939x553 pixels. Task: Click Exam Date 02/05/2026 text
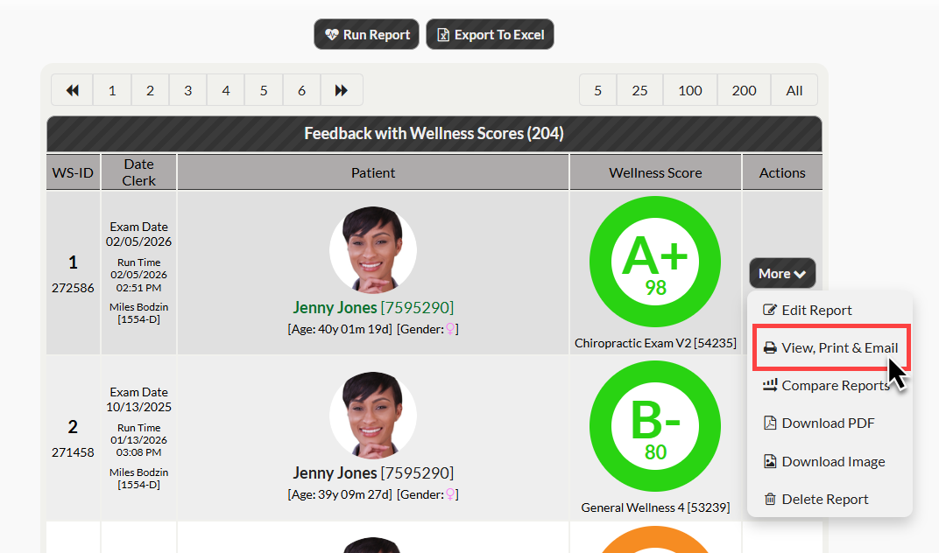[x=139, y=234]
